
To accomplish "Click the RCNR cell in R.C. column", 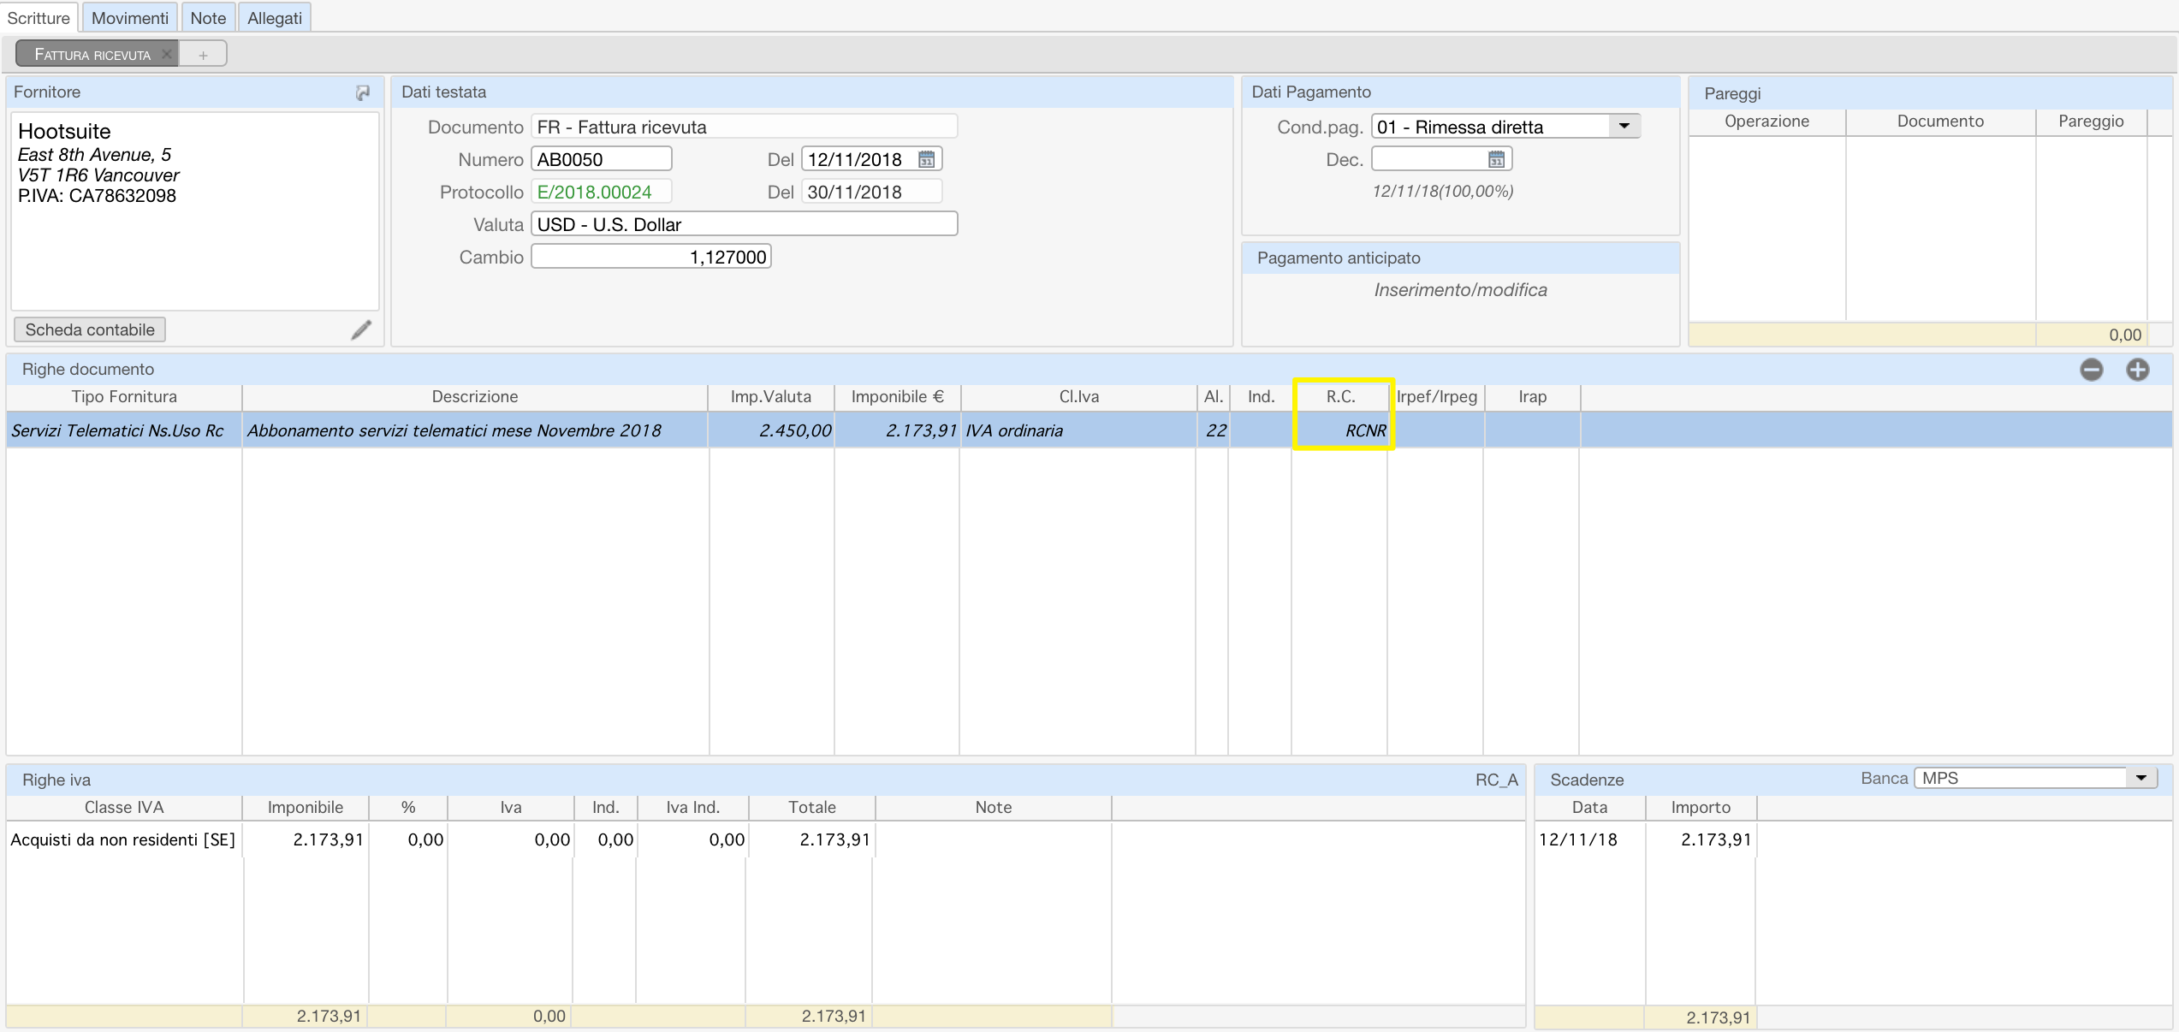I will click(x=1341, y=430).
